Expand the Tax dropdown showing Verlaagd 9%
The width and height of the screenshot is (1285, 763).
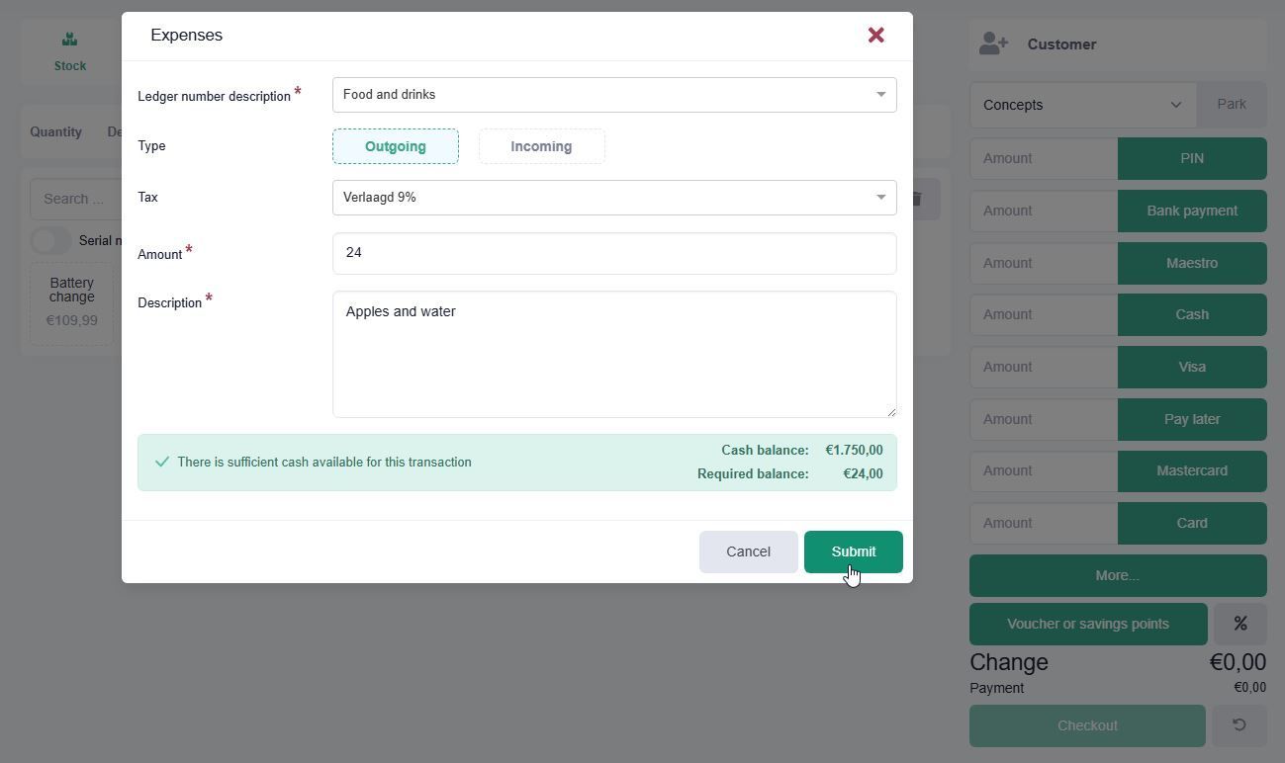click(x=613, y=198)
